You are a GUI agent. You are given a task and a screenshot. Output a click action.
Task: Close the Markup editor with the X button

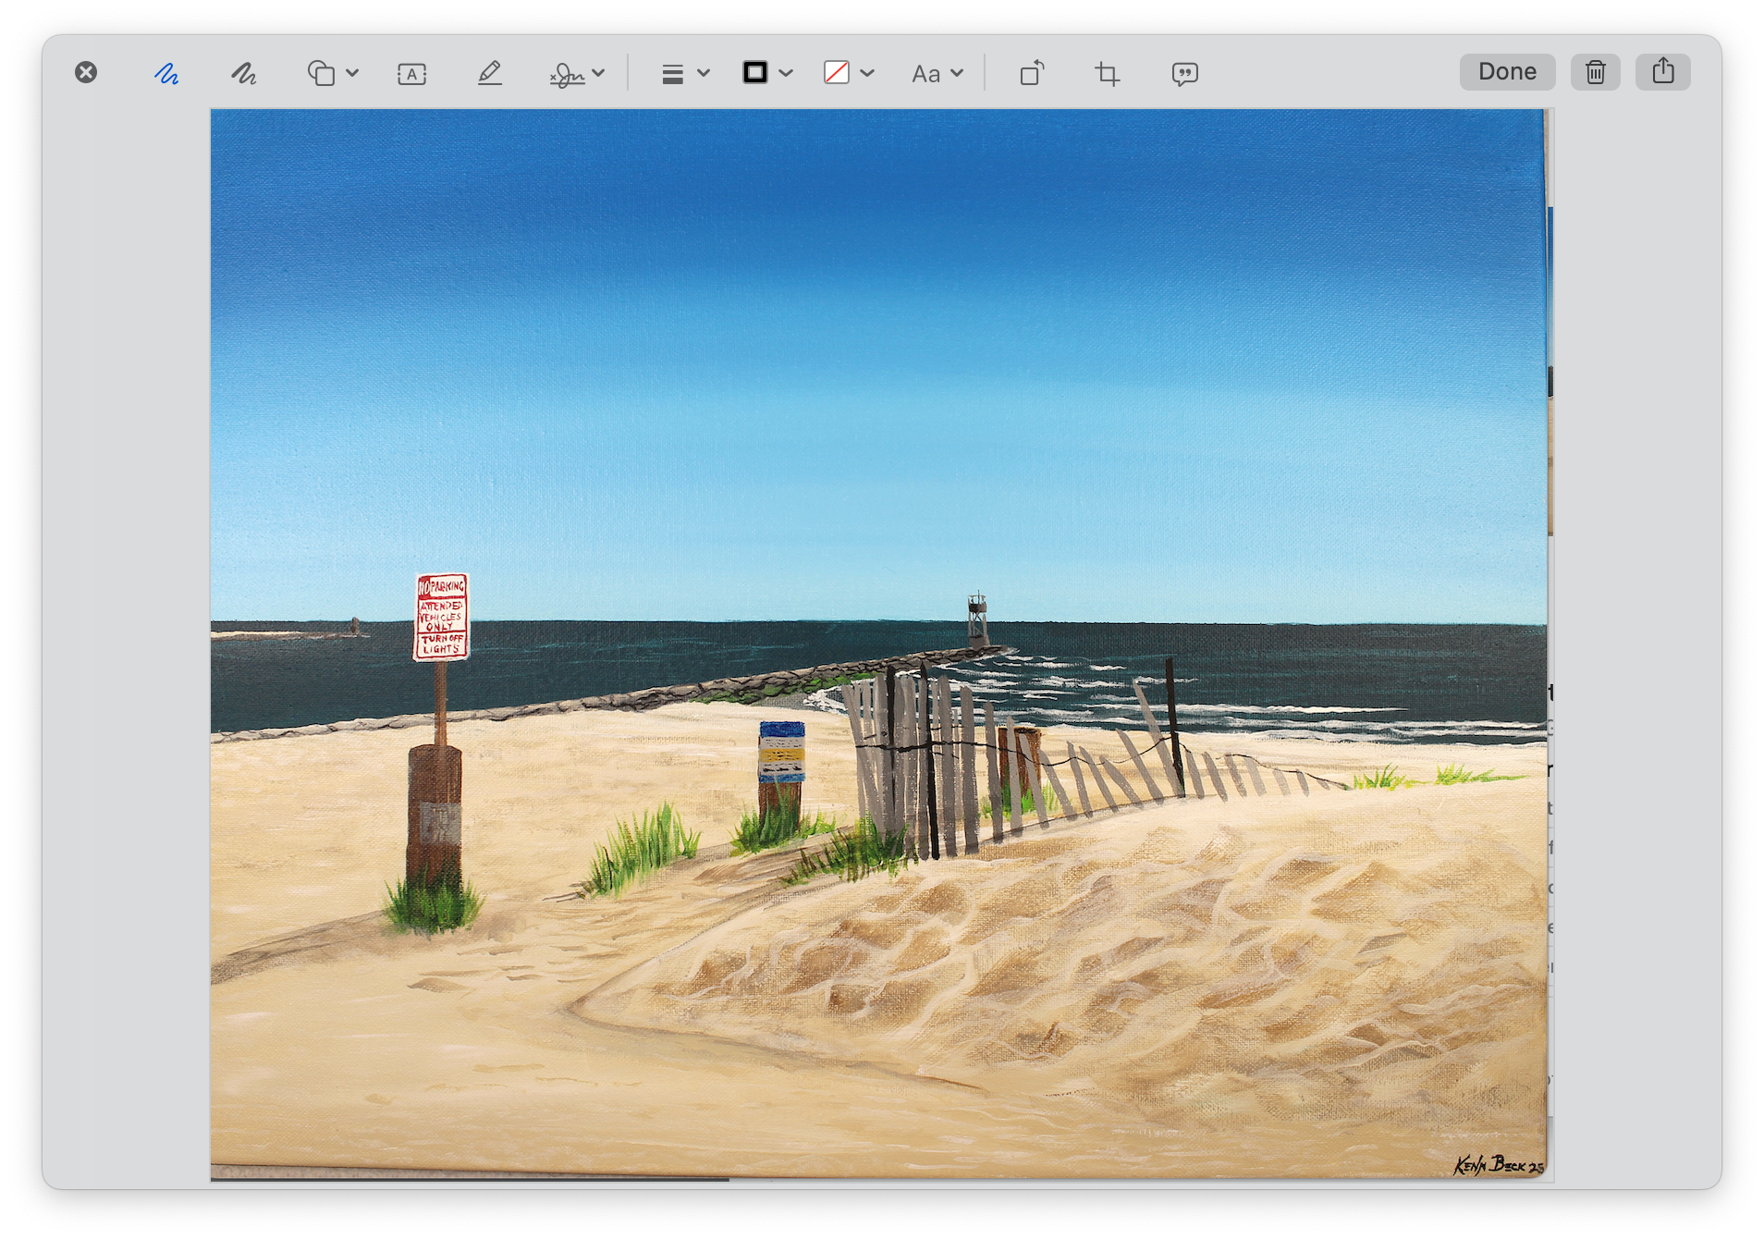(x=86, y=72)
